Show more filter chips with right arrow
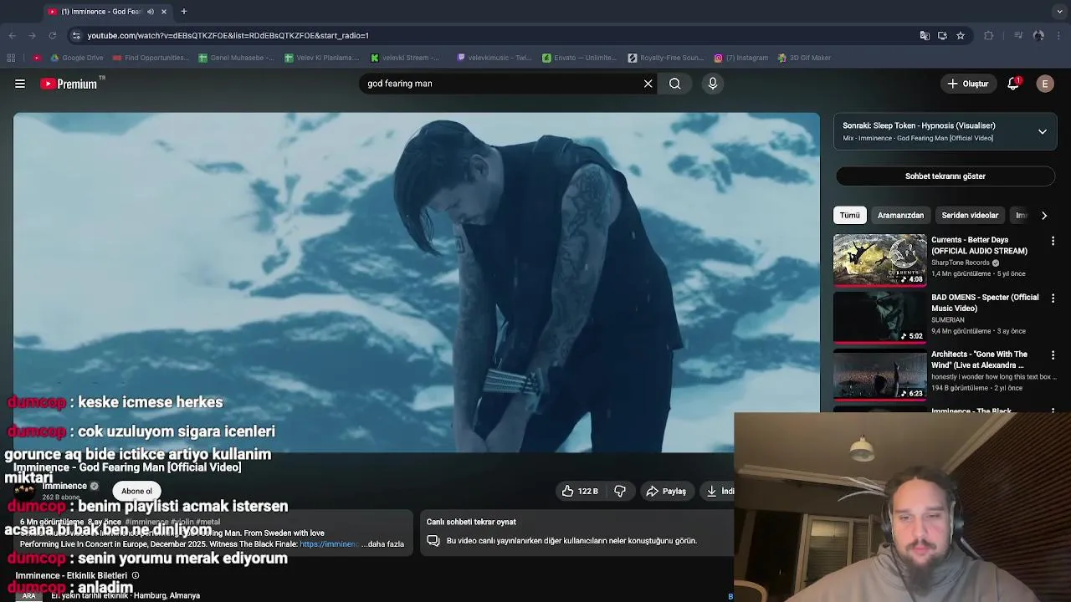Viewport: 1071px width, 602px height. click(x=1044, y=216)
